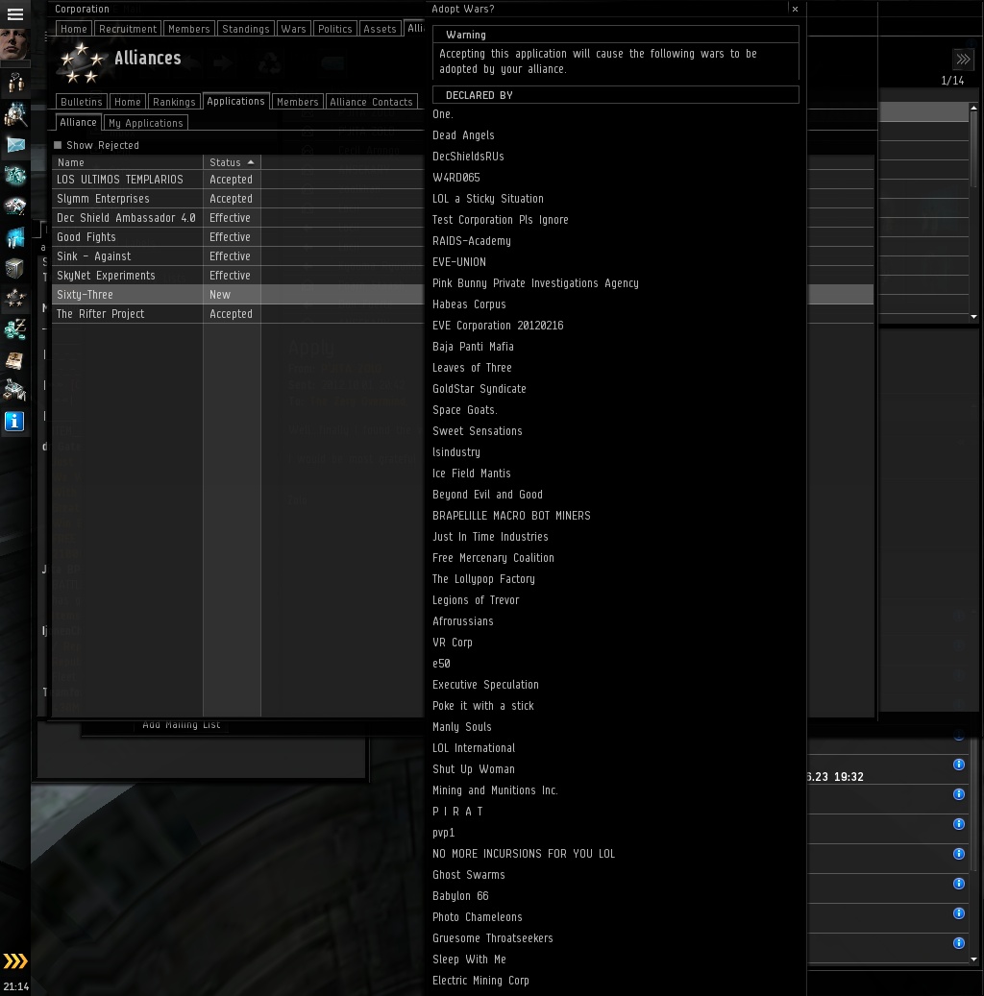Open the Rankings tab under Alliances
The height and width of the screenshot is (996, 984).
coord(174,102)
